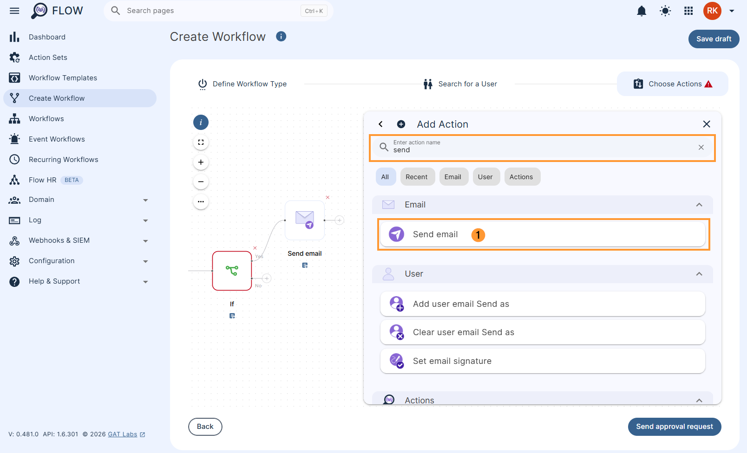
Task: Go to Choose Actions step
Action: pos(673,84)
